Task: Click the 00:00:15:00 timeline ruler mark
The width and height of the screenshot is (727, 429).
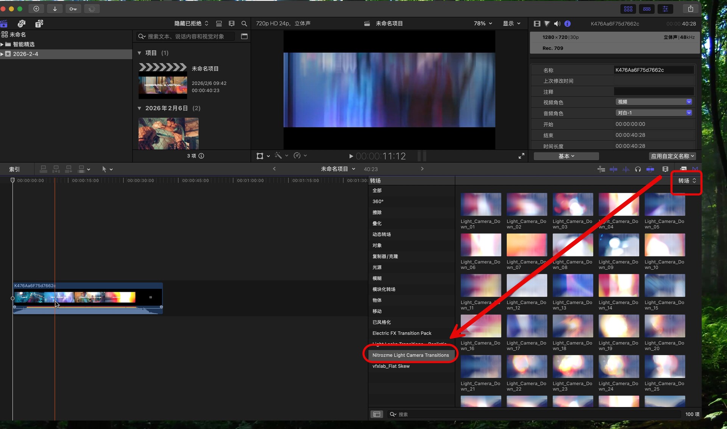Action: click(85, 180)
